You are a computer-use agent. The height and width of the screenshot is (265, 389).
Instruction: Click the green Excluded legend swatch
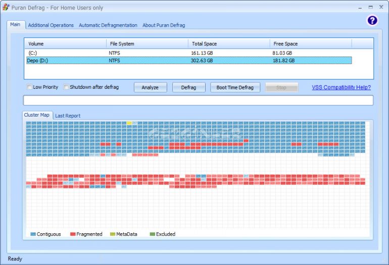[x=152, y=234]
